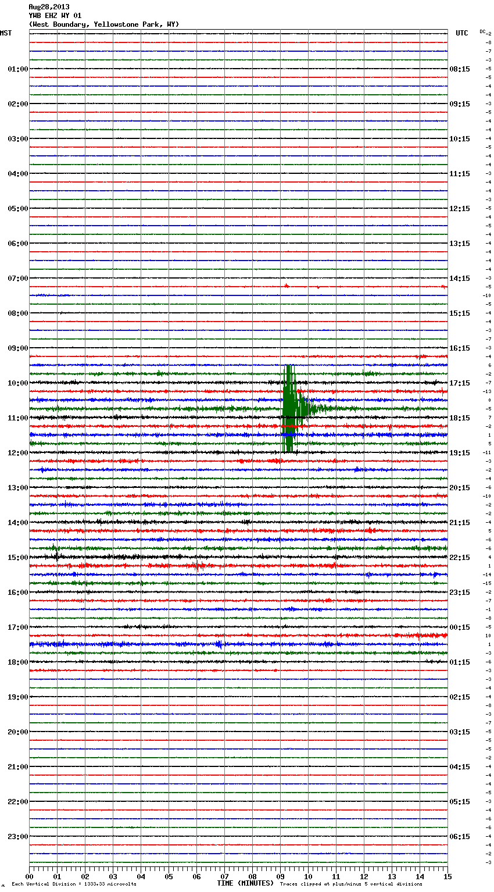
Task: Select the "11:00" MST hour label
Action: (18, 418)
